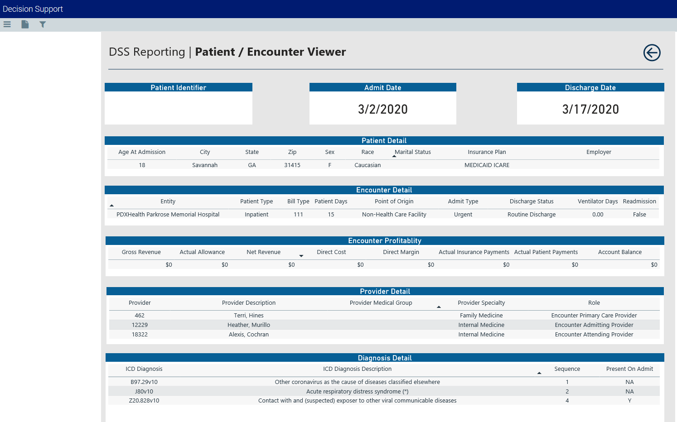Select diagnosis code Z20.828v10
This screenshot has width=677, height=422.
coord(144,401)
